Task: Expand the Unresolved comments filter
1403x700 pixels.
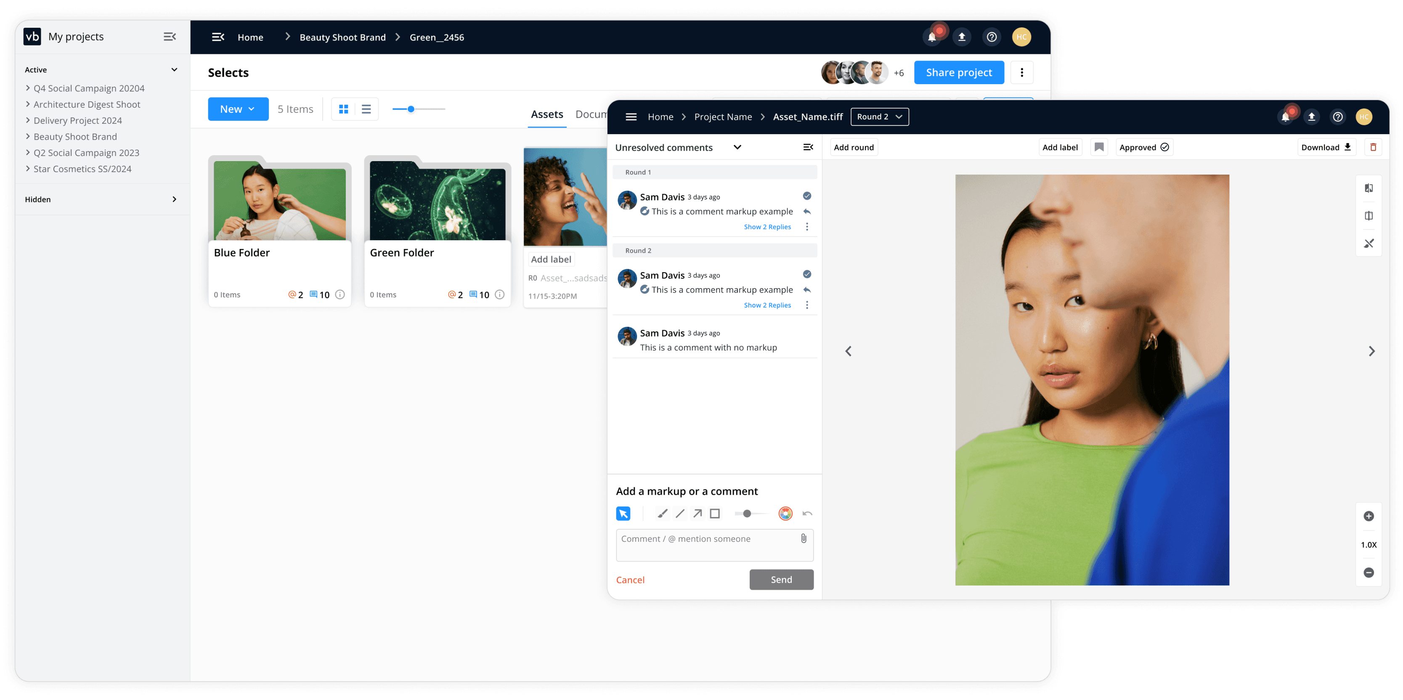Action: pyautogui.click(x=737, y=147)
